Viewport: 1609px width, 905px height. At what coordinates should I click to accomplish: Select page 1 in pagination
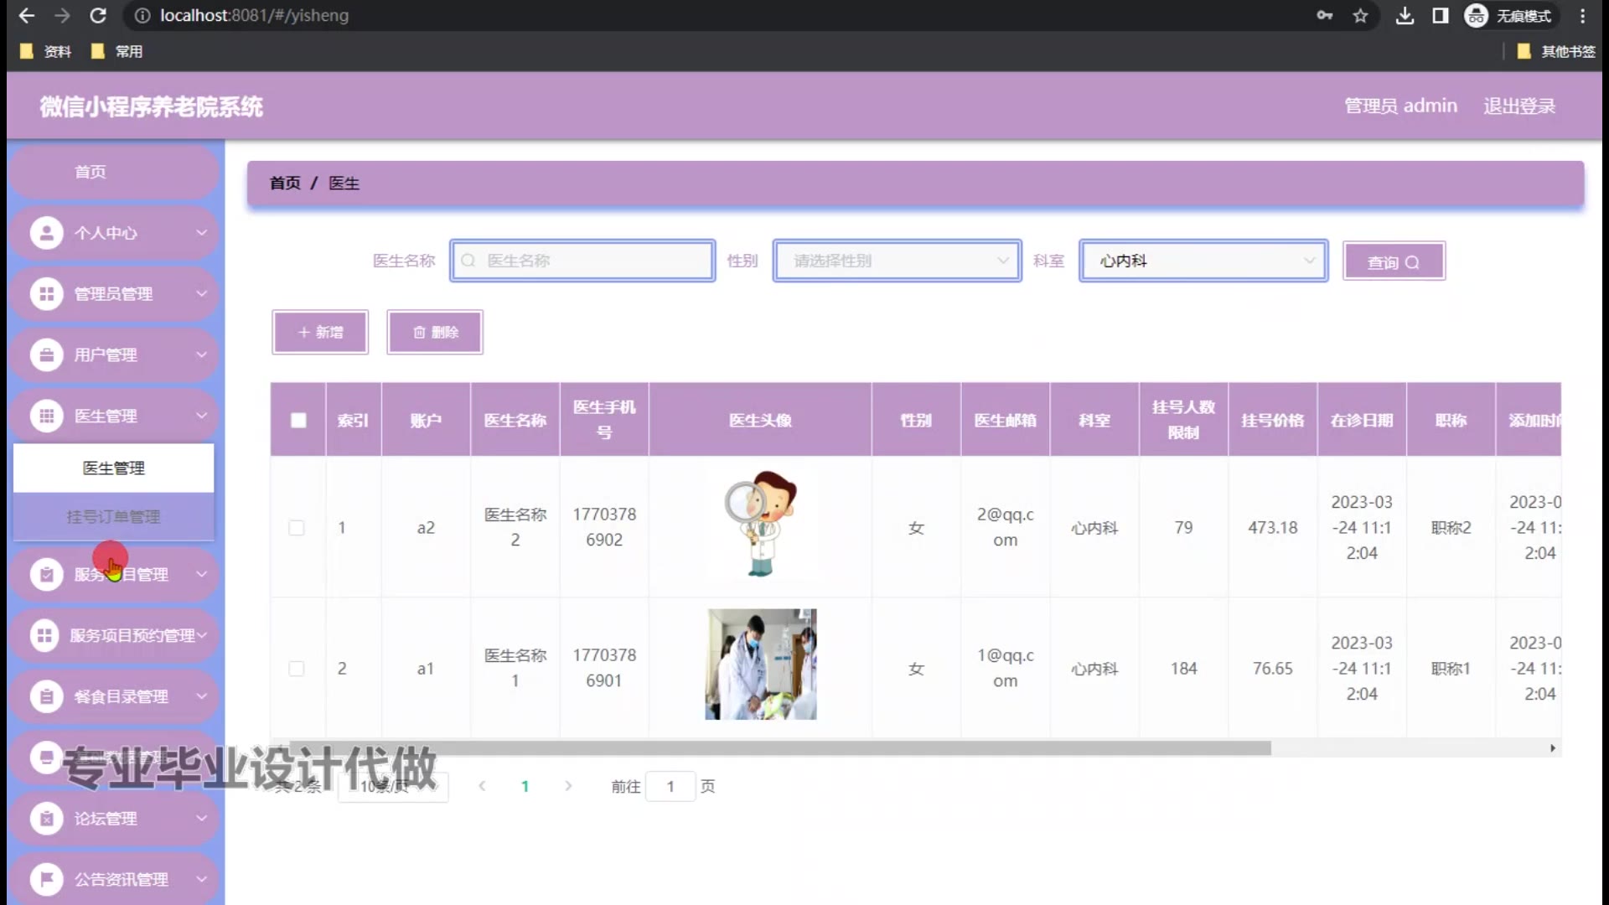pos(525,786)
